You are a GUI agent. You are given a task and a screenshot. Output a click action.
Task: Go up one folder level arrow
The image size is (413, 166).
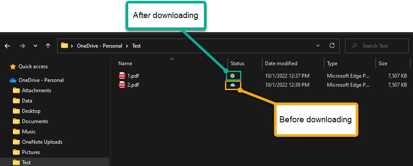pos(48,46)
